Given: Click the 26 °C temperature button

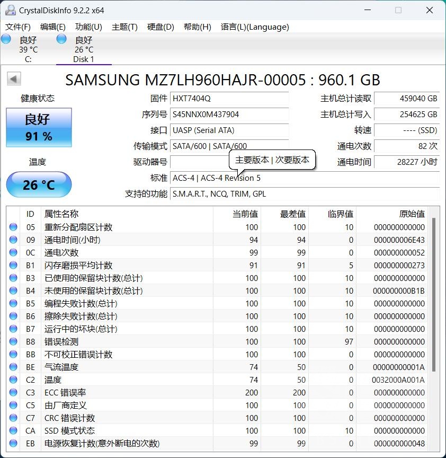Looking at the screenshot, I should click(38, 185).
